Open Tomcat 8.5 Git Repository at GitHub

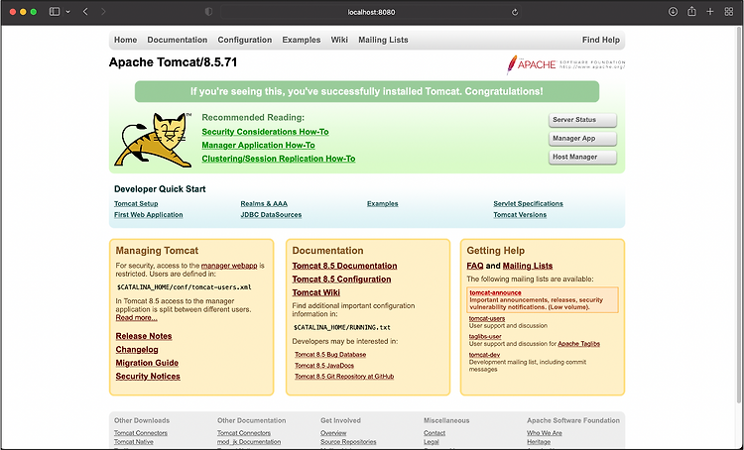coord(344,376)
